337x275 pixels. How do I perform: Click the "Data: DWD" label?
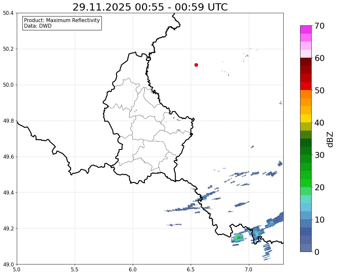pos(38,26)
